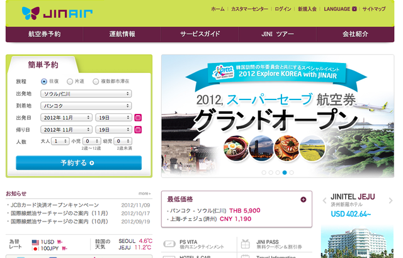Open the return day dropdown

click(x=113, y=130)
